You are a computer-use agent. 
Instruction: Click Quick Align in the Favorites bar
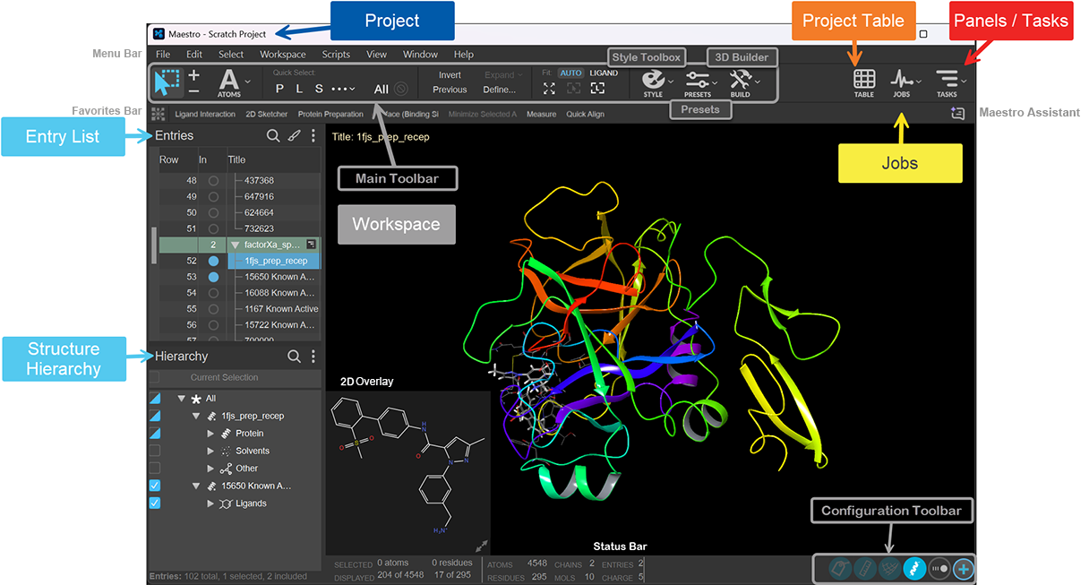pyautogui.click(x=587, y=115)
